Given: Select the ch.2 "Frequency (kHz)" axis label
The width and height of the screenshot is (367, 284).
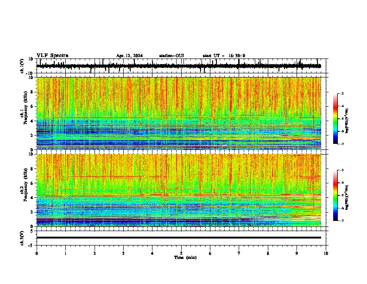Looking at the screenshot, I should (x=25, y=185).
